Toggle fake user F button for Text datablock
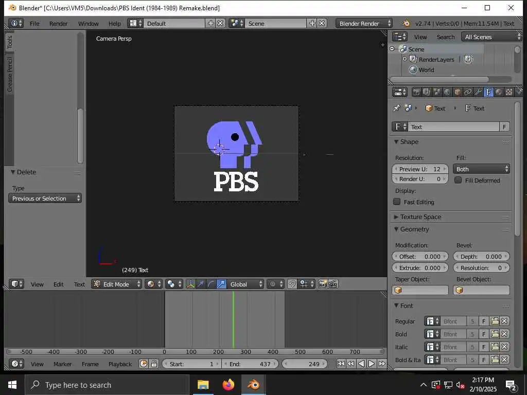 504,127
